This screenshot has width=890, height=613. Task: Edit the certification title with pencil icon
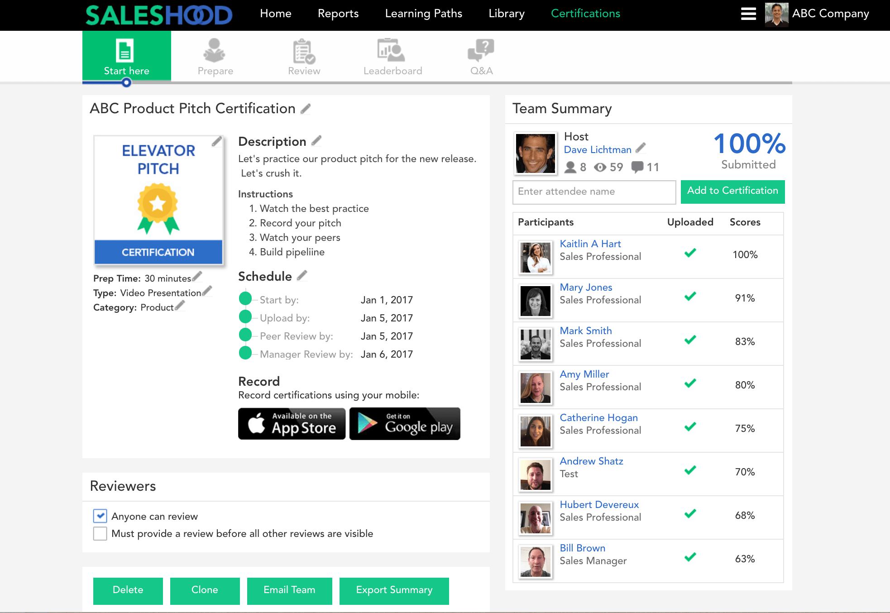[x=306, y=109]
